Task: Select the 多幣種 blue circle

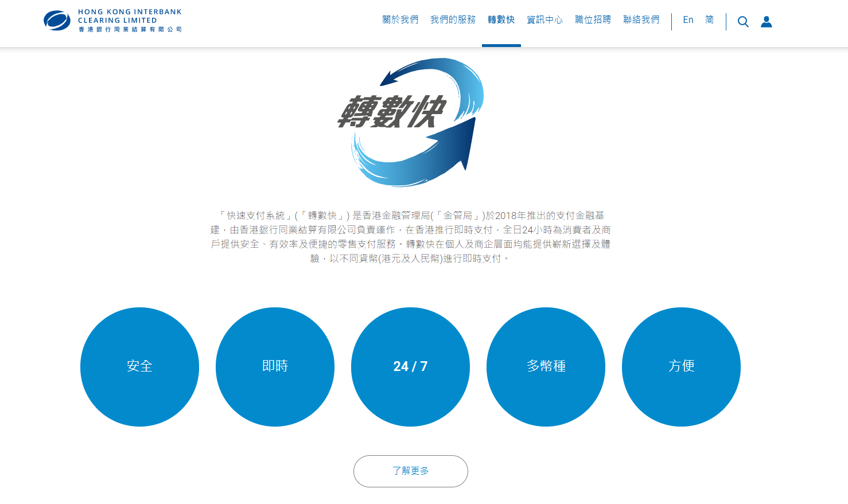Action: [546, 366]
